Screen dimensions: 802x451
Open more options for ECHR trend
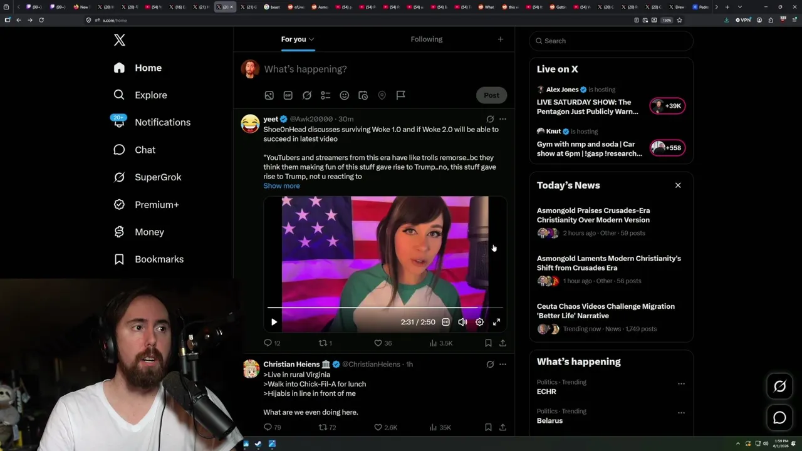click(681, 384)
